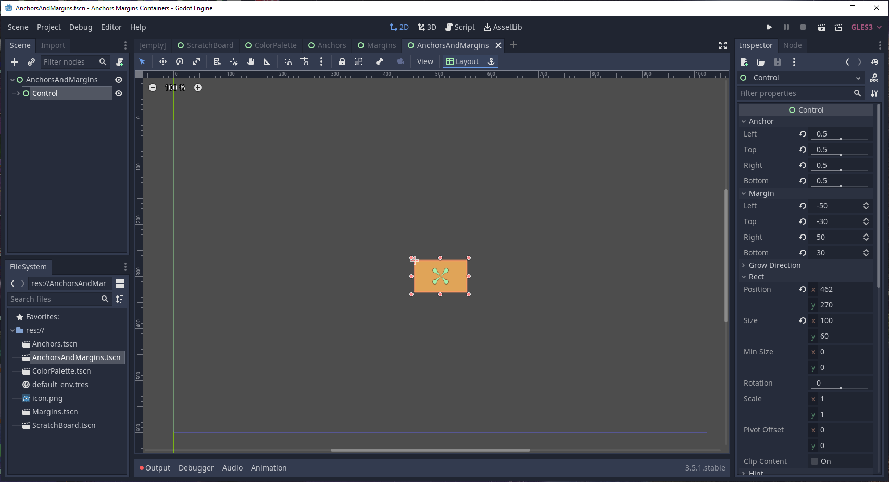Toggle visibility of the Control node
This screenshot has height=482, width=889.
click(x=119, y=93)
